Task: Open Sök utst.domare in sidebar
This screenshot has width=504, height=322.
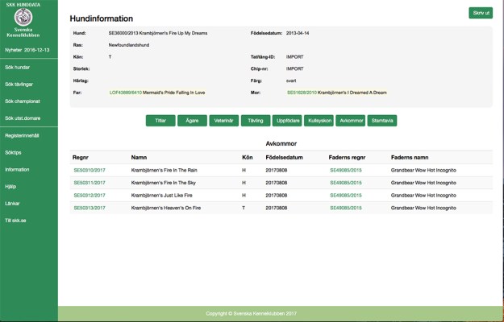Action: pyautogui.click(x=23, y=118)
